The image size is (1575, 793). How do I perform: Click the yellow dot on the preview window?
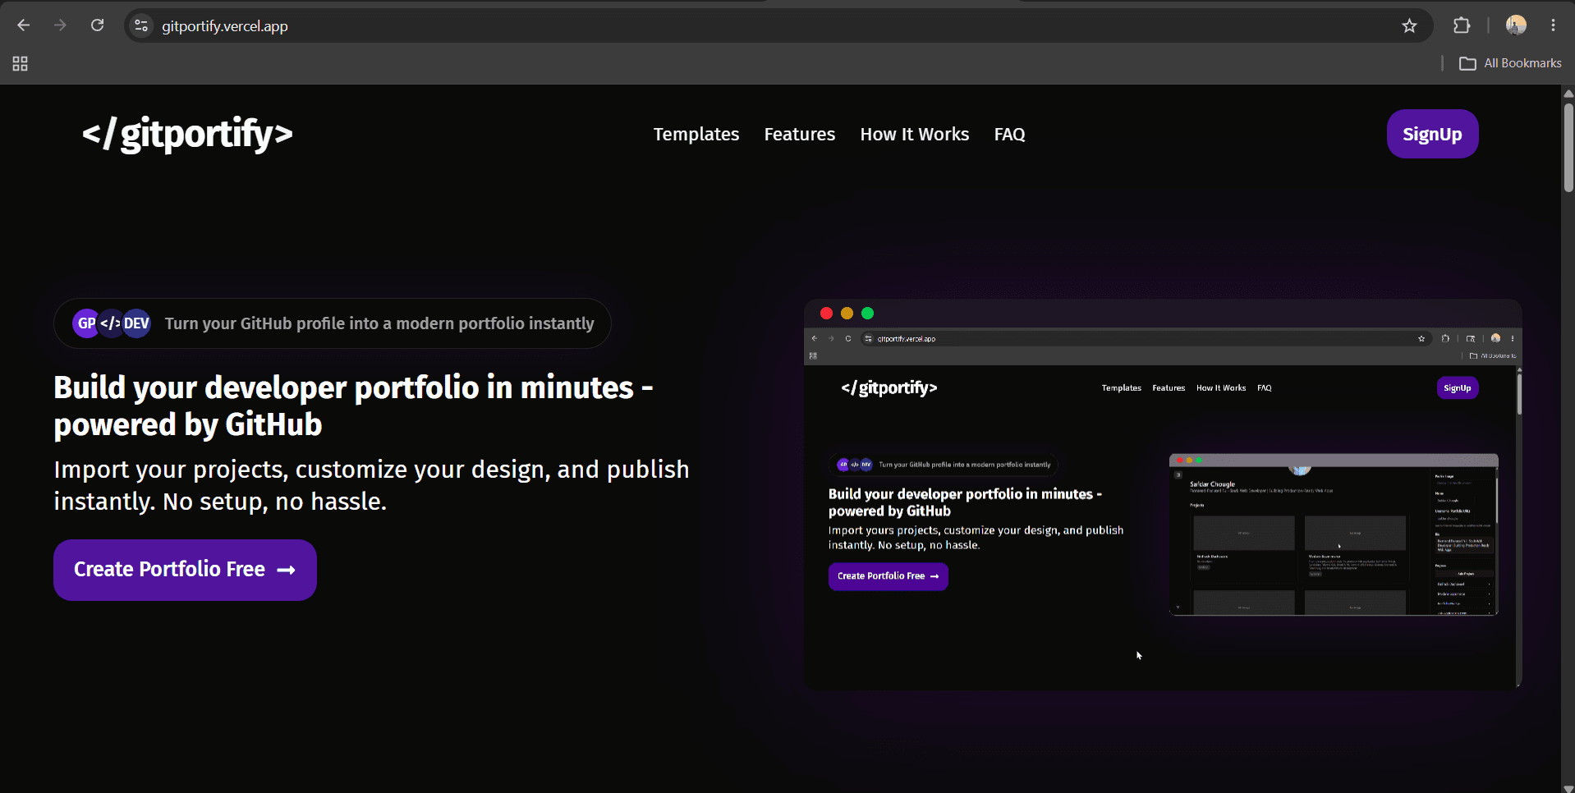point(847,313)
